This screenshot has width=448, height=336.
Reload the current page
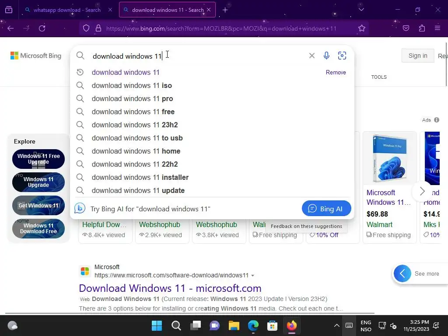pyautogui.click(x=42, y=28)
